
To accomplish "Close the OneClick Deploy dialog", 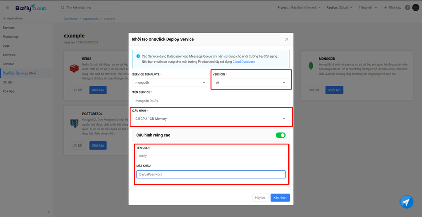I will (287, 39).
